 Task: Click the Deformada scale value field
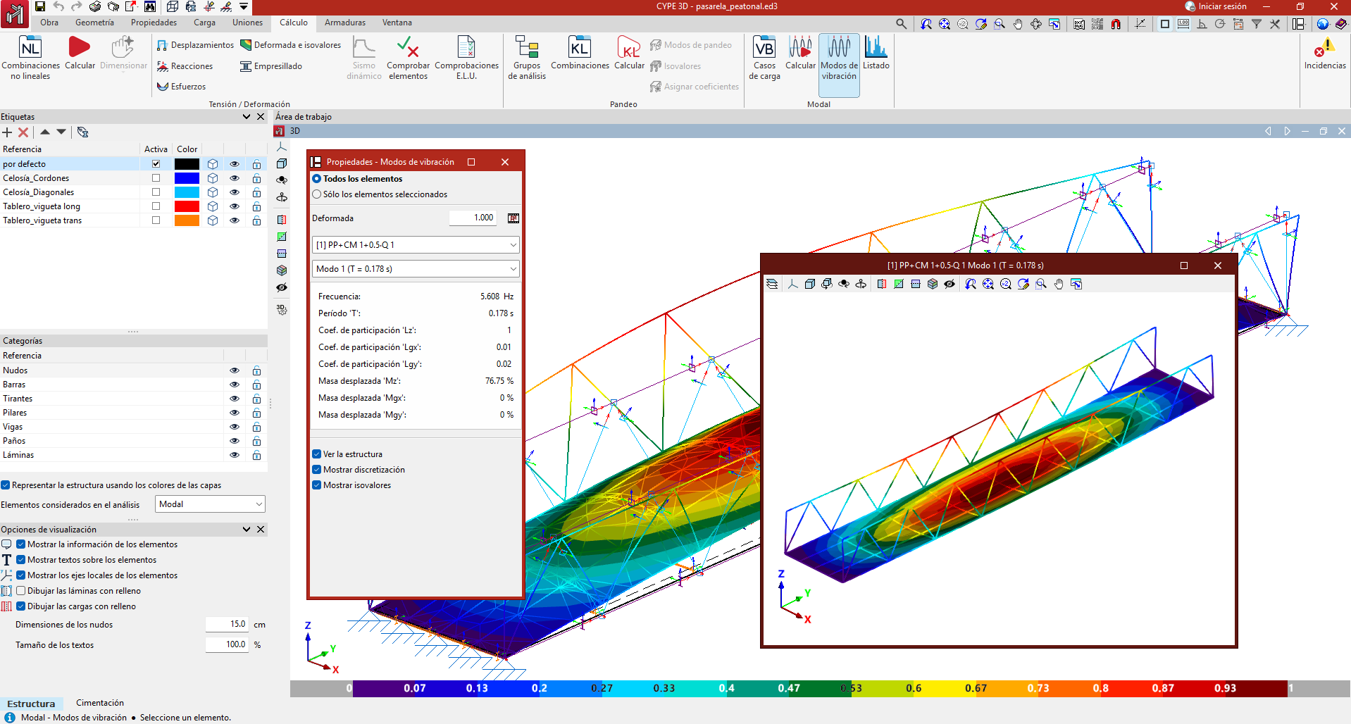click(x=473, y=218)
